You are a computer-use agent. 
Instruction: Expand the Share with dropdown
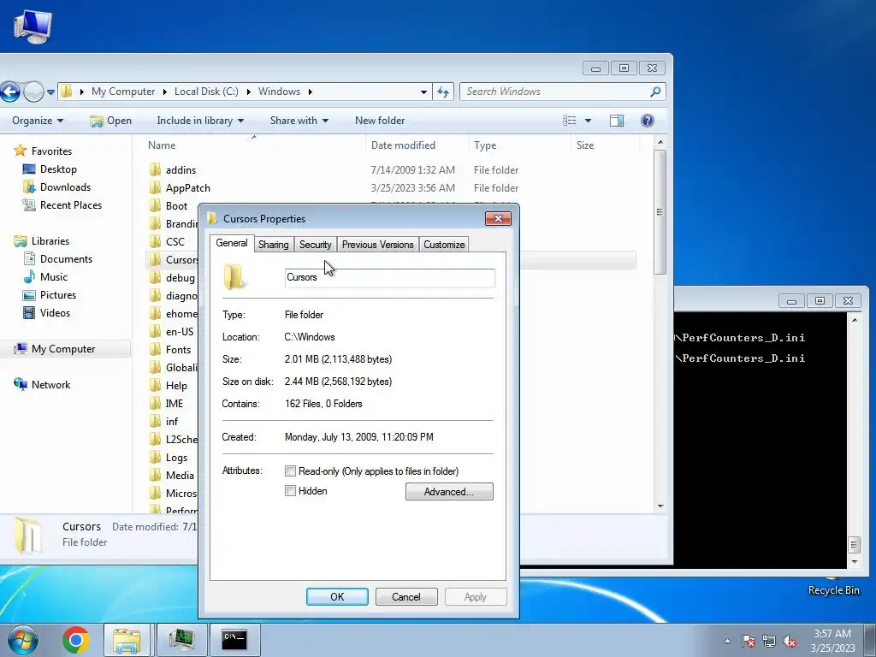point(299,121)
